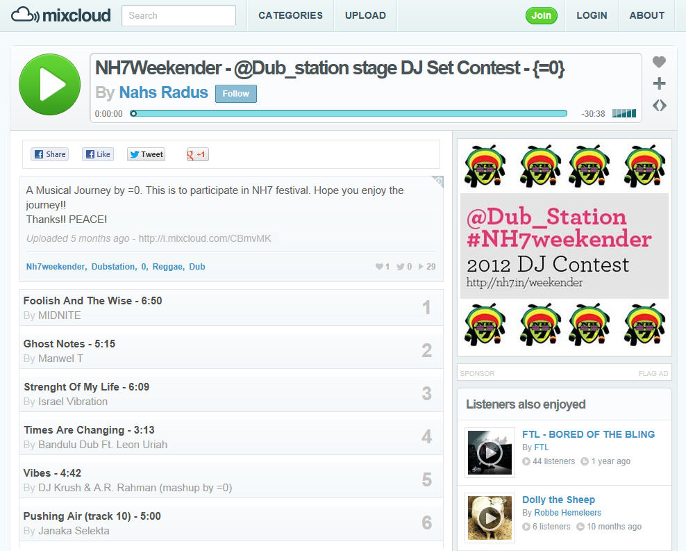Click the Dub_Station DJ Contest banner
The height and width of the screenshot is (551, 686).
(x=564, y=247)
